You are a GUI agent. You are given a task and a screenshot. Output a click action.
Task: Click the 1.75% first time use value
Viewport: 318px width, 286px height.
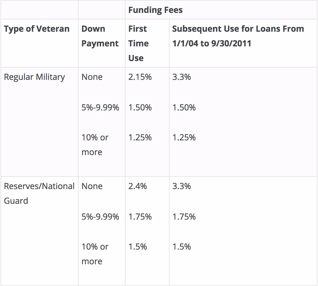point(140,217)
